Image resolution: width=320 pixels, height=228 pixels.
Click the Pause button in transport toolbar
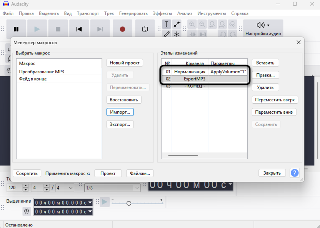[16, 29]
